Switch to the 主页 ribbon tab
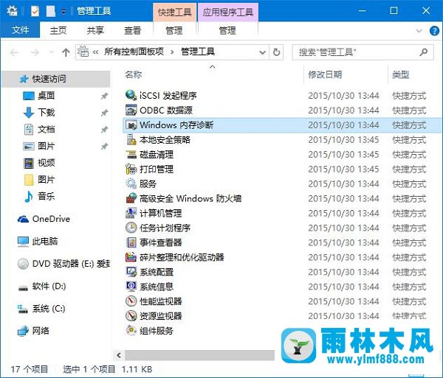The height and width of the screenshot is (378, 443). (x=58, y=30)
